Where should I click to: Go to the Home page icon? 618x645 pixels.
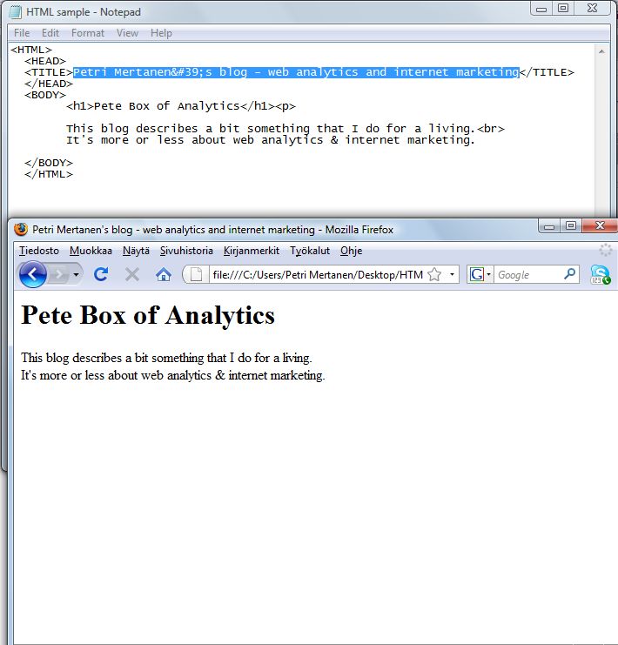point(164,274)
